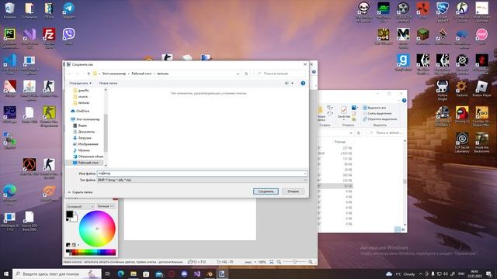Open the Telegram desktop shortcut
This screenshot has width=497, height=279.
click(68, 10)
